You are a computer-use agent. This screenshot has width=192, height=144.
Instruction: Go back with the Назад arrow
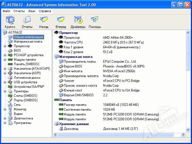44,22
